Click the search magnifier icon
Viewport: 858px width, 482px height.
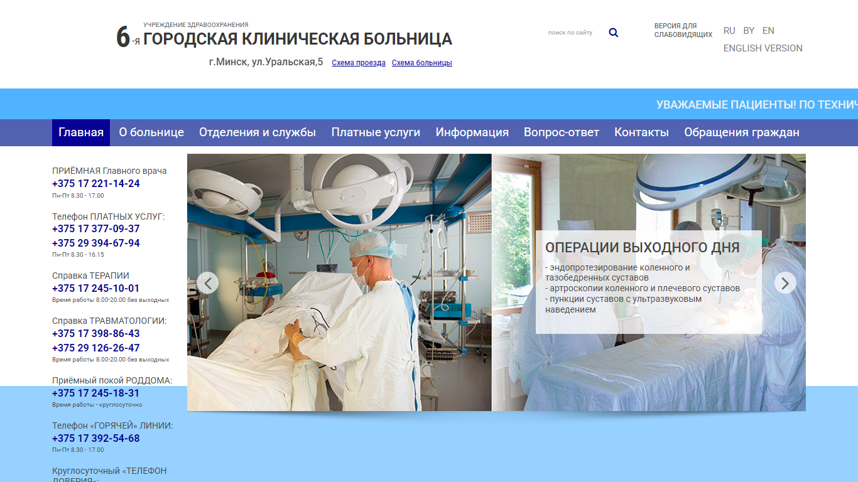pyautogui.click(x=614, y=33)
